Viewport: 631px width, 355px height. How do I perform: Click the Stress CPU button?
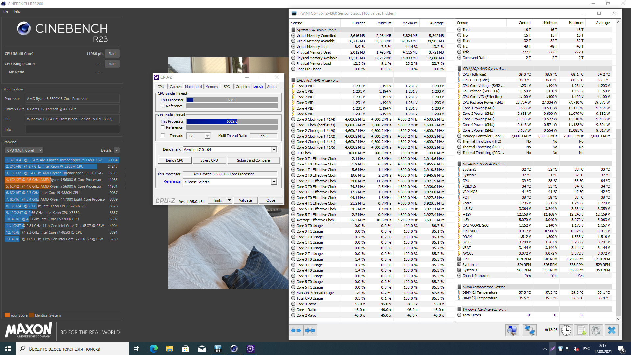click(209, 160)
